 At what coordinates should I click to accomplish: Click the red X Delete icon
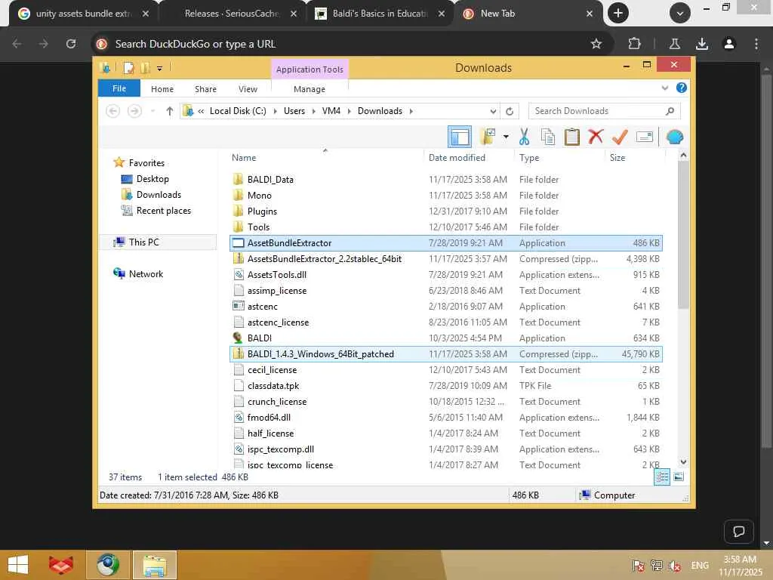(596, 136)
